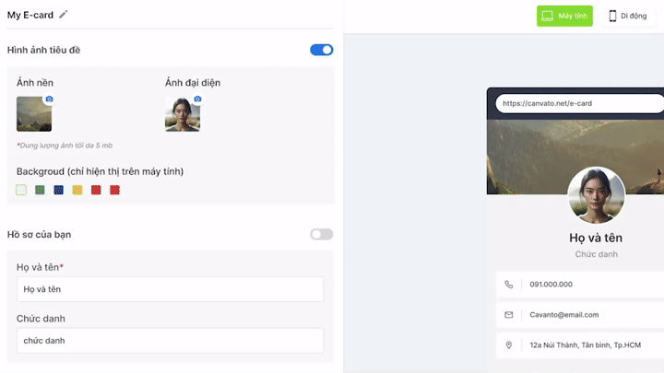664x373 pixels.
Task: Enable the Hồ sơ của bạn switch
Action: (x=321, y=235)
